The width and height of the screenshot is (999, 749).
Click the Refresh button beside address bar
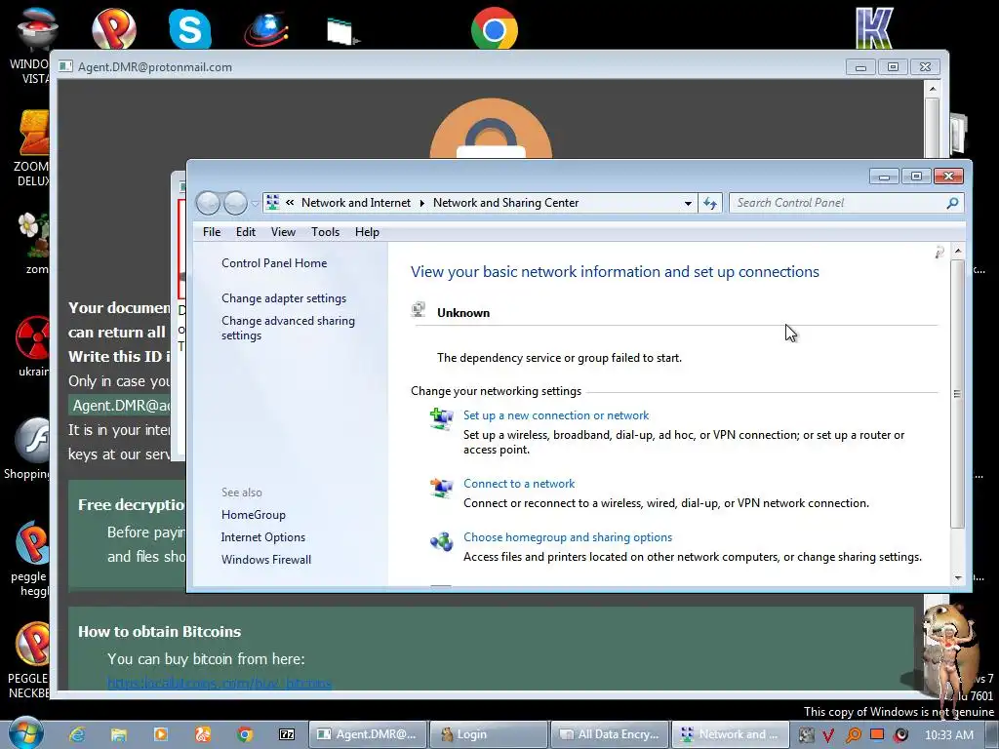point(710,203)
